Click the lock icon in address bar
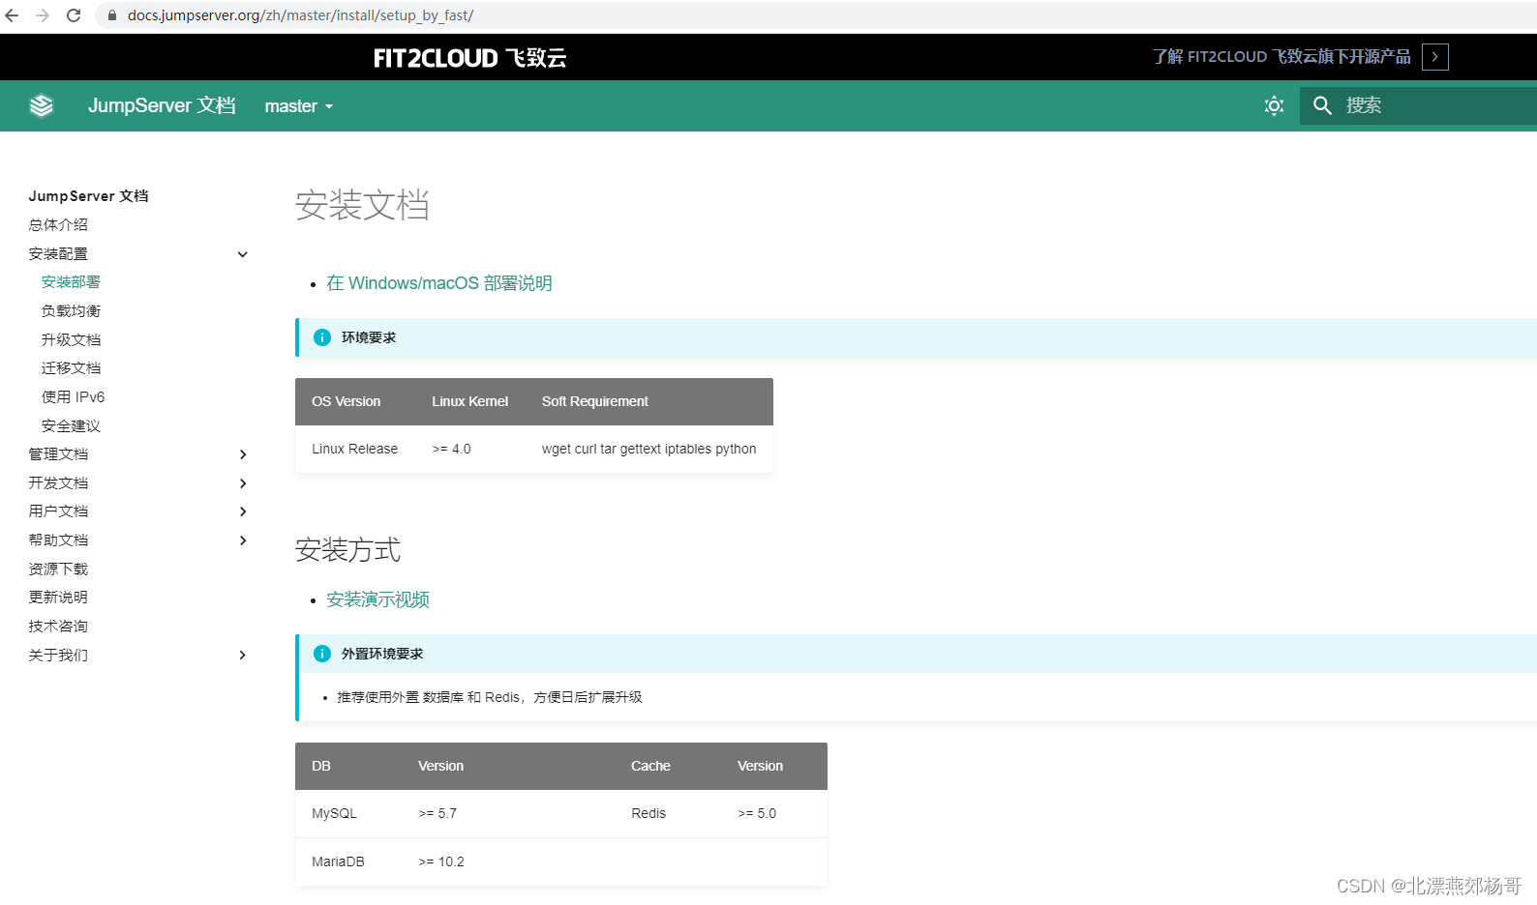Screen dimensions: 1537x905 pos(112,15)
